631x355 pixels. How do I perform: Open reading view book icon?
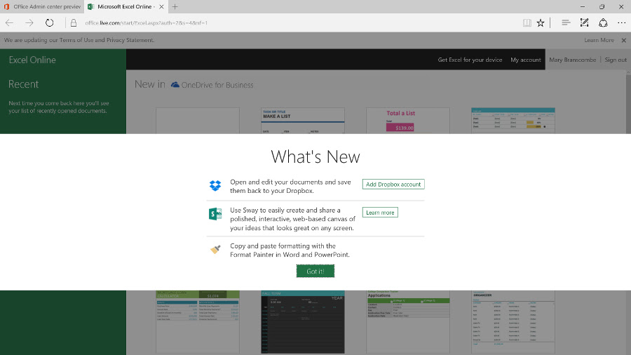click(x=527, y=23)
